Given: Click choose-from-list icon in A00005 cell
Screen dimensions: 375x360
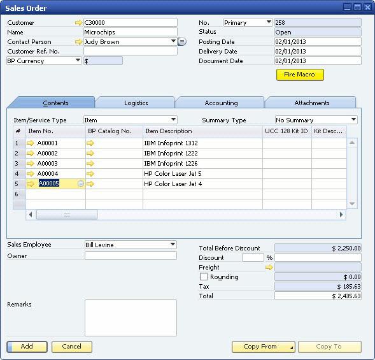Looking at the screenshot, I should click(81, 184).
